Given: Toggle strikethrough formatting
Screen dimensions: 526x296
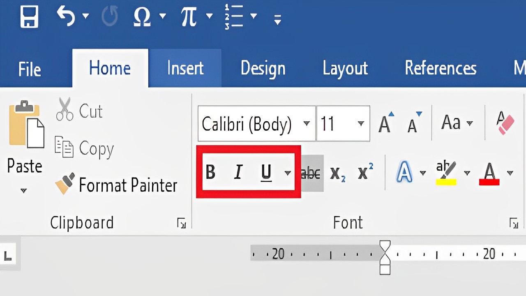Looking at the screenshot, I should 311,173.
